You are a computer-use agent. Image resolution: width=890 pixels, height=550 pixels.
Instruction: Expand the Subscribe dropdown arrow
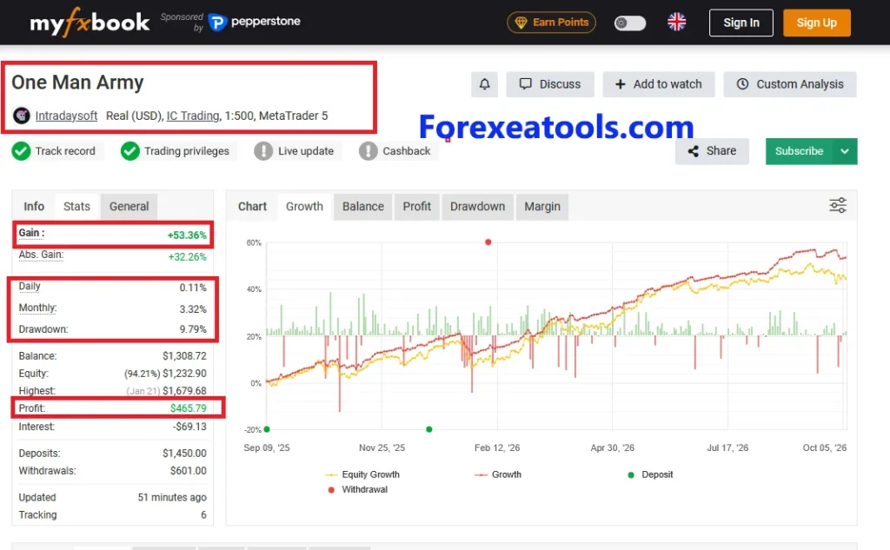click(845, 151)
